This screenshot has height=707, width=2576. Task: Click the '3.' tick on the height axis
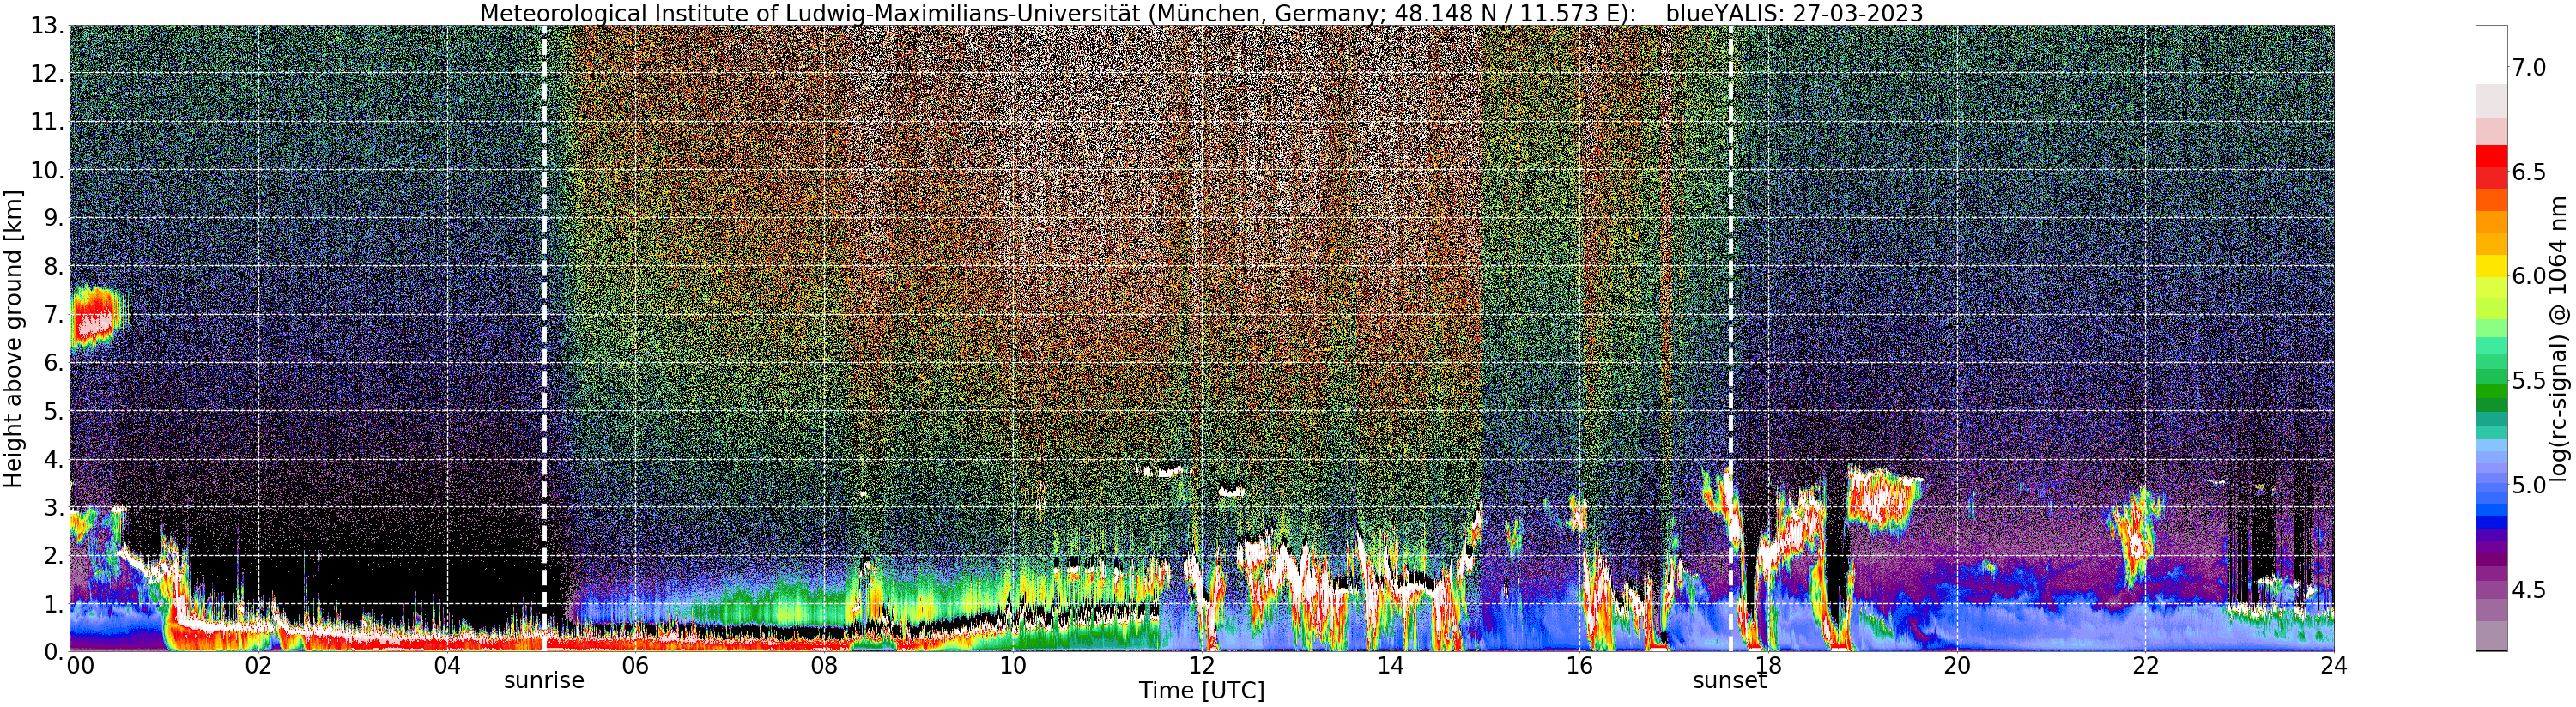click(x=53, y=507)
